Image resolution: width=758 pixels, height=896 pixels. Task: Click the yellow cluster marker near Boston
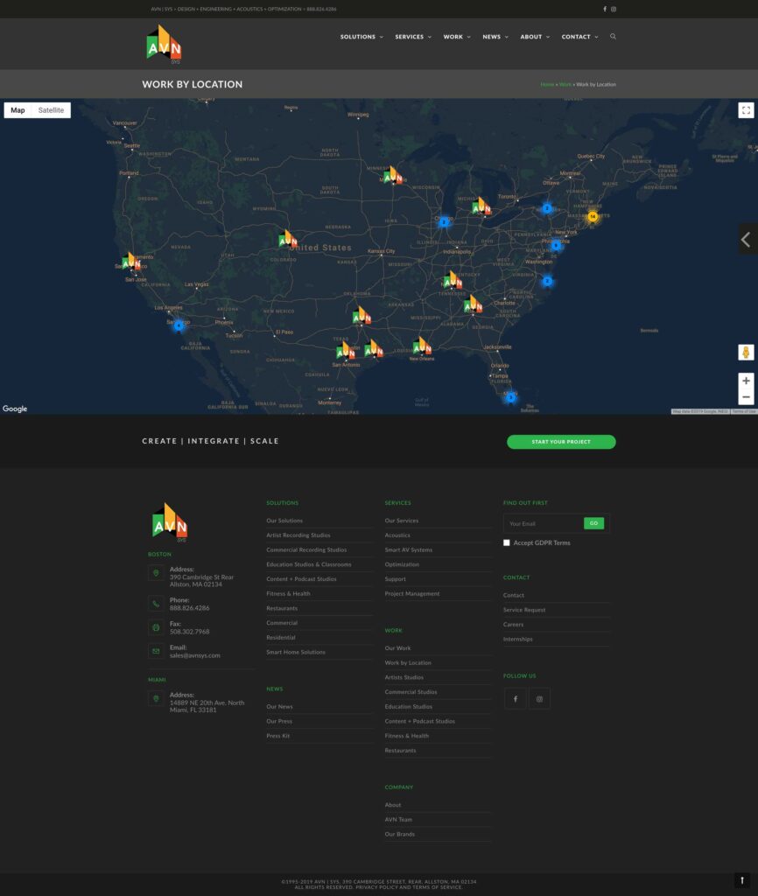[x=593, y=217]
